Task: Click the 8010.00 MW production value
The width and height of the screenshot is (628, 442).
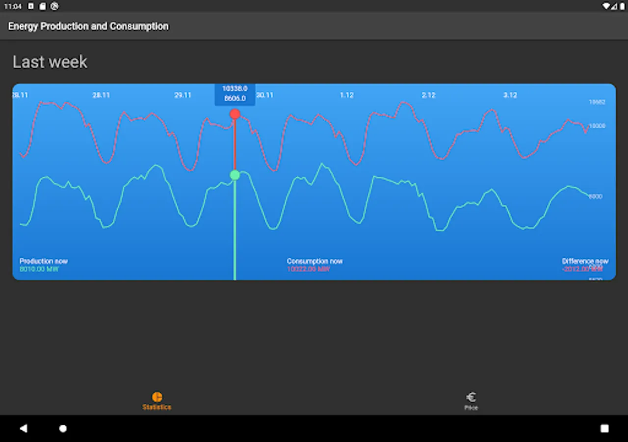Action: coord(39,269)
